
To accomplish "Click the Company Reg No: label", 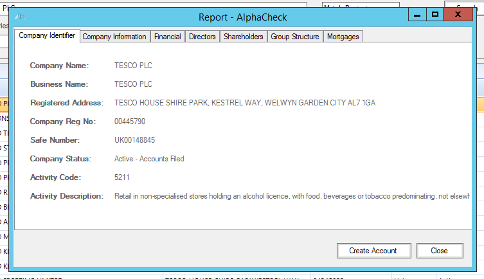I will pos(63,122).
